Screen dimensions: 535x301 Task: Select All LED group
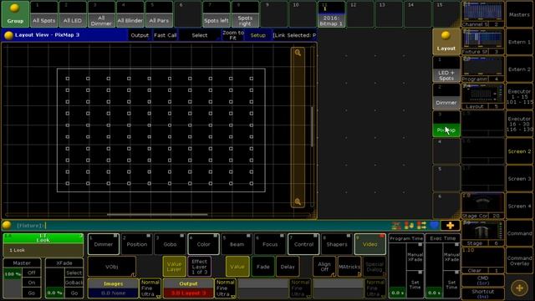click(x=73, y=14)
